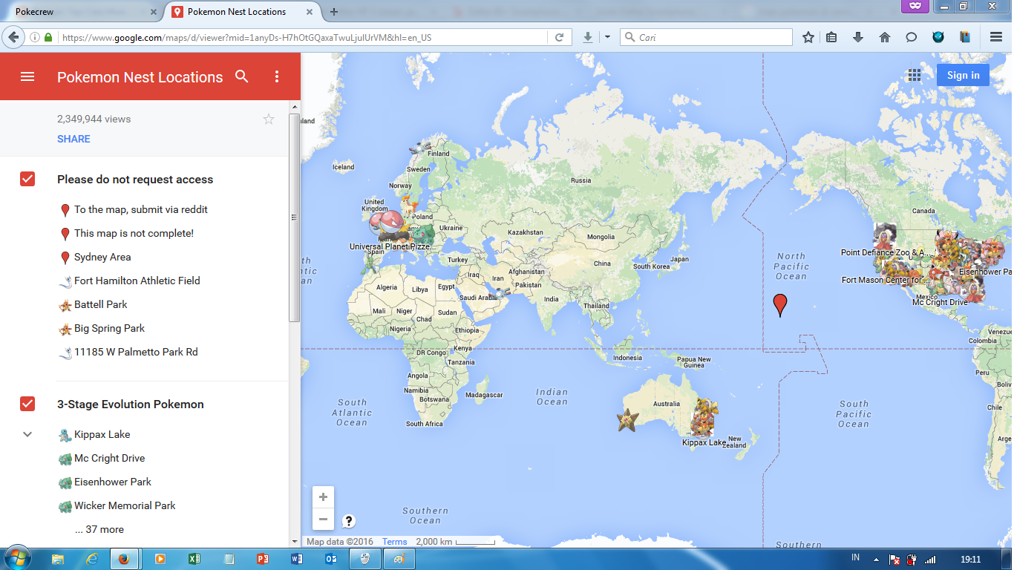
Task: Star this map with the star icon
Action: coord(269,119)
